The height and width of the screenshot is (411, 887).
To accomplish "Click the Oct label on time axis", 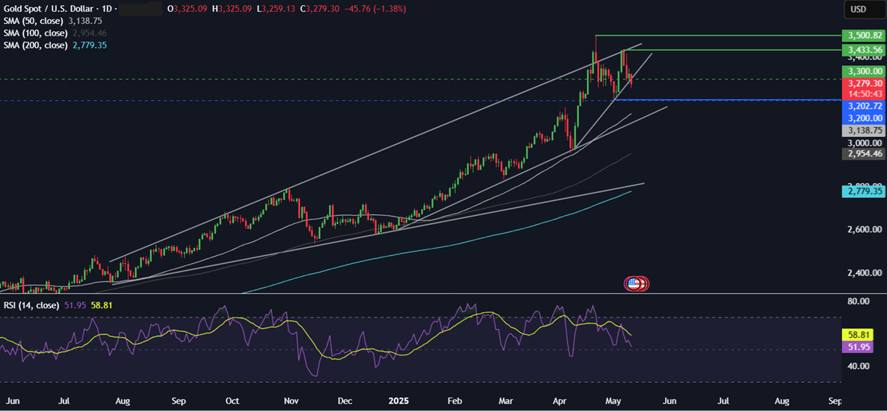I will coord(233,400).
